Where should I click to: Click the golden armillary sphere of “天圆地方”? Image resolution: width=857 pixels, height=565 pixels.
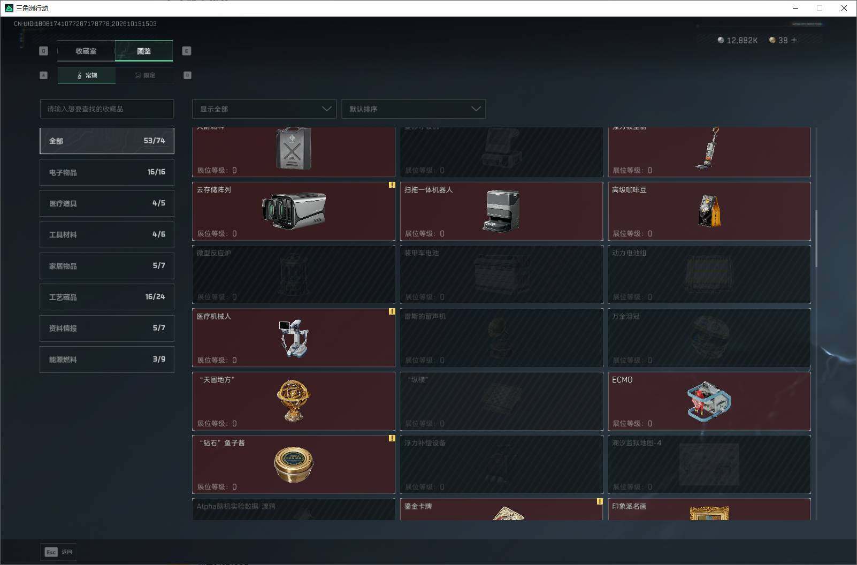point(294,401)
